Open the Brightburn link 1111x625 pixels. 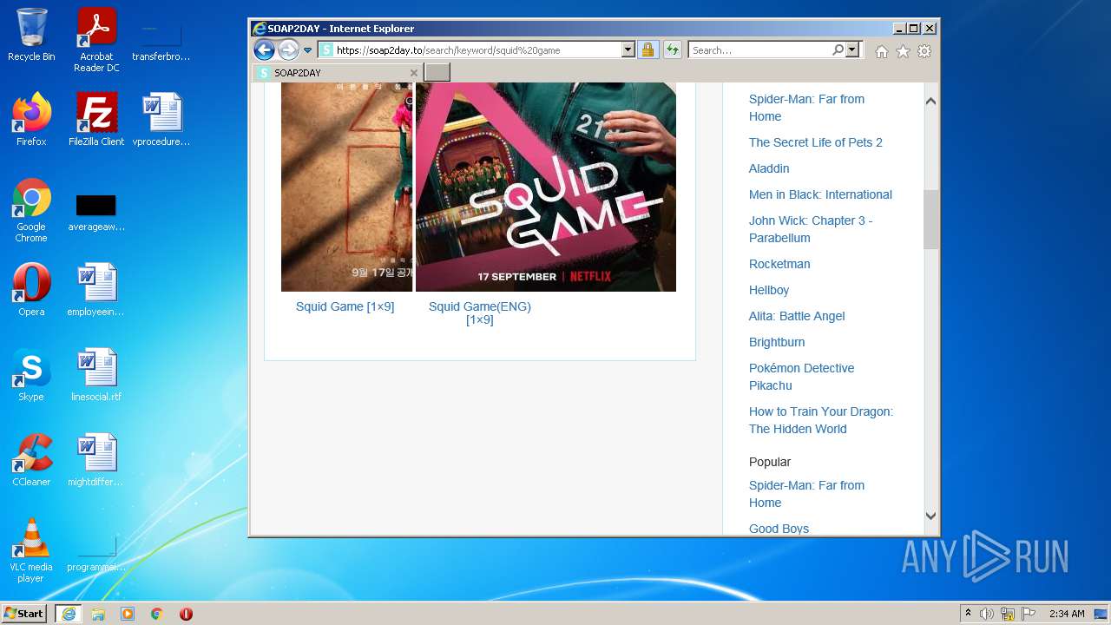click(x=777, y=342)
